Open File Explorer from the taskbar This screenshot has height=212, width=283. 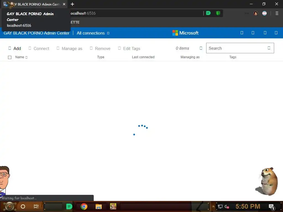99,206
